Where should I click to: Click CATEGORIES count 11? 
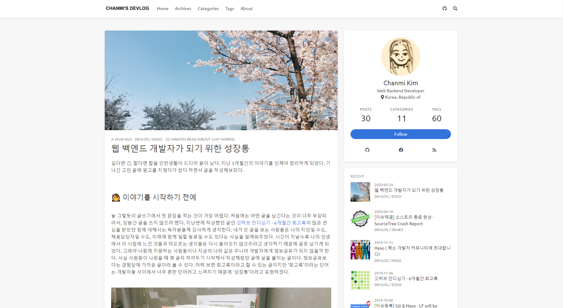click(x=402, y=119)
